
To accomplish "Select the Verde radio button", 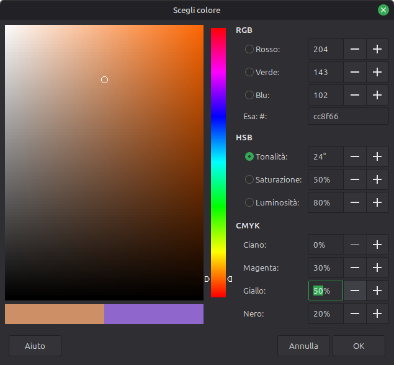I will point(249,72).
